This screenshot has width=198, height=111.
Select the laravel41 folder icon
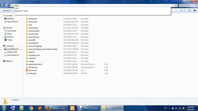27,40
